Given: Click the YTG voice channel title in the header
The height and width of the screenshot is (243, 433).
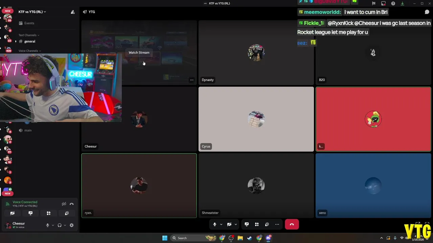Looking at the screenshot, I should 92,12.
